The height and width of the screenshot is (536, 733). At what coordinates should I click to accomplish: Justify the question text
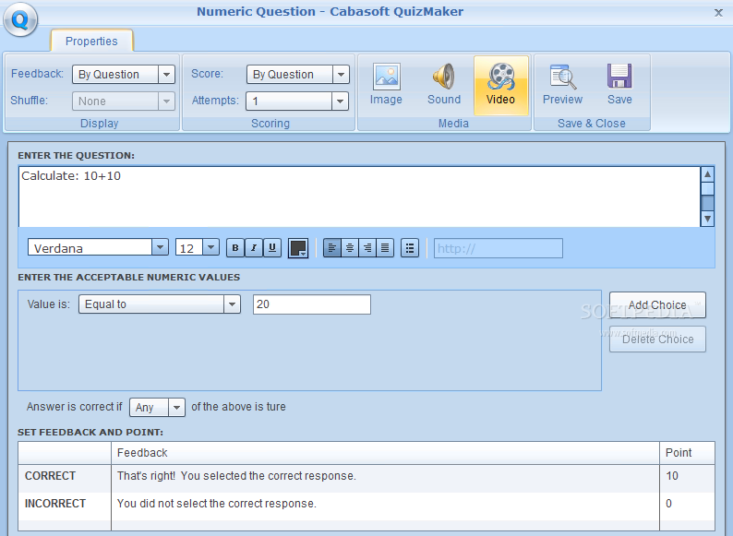pyautogui.click(x=385, y=247)
